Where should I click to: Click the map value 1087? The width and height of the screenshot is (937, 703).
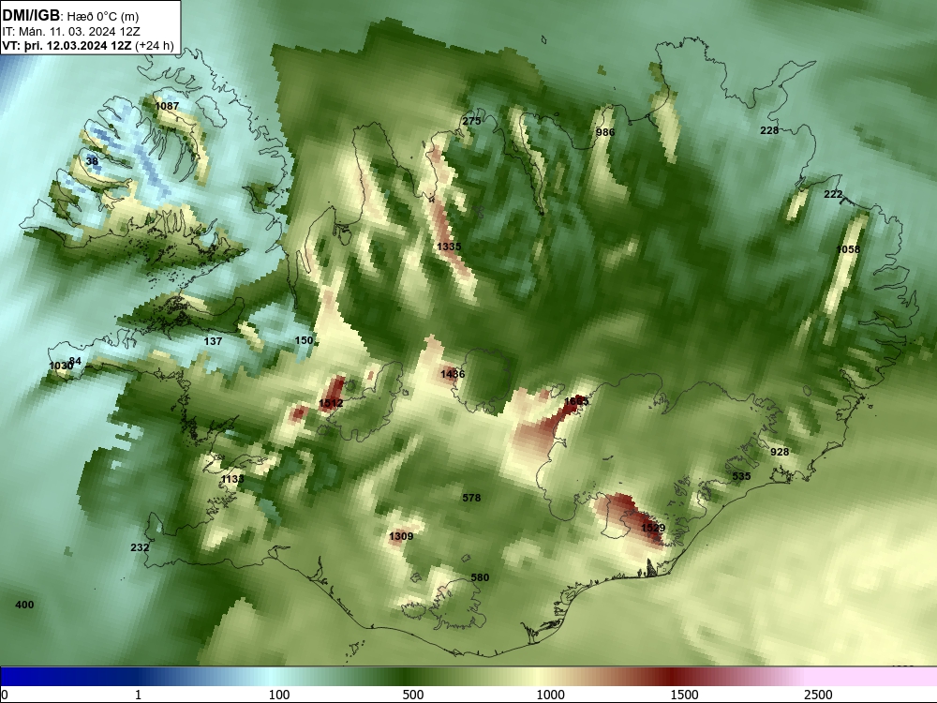167,106
